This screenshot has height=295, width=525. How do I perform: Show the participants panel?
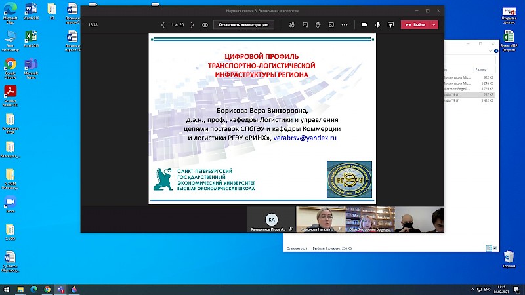coord(291,25)
